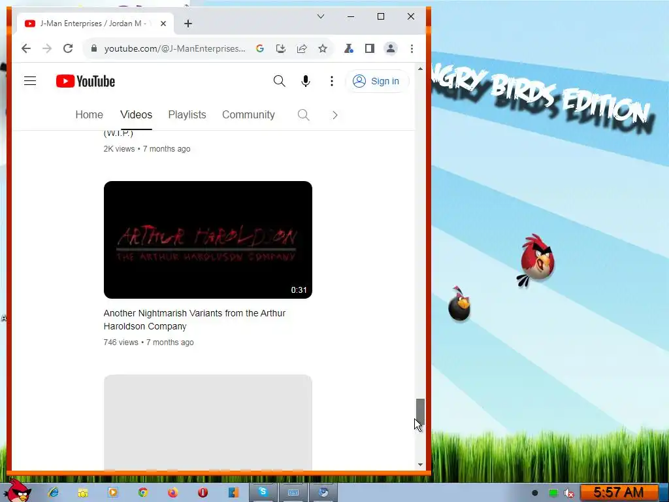Click the green network tray icon
The height and width of the screenshot is (502, 669).
[553, 493]
